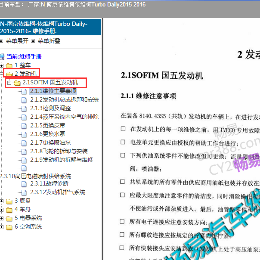Collapse the 2.1SOFIM 国五发动机 node
This screenshot has width=260, height=260.
[x=9, y=82]
